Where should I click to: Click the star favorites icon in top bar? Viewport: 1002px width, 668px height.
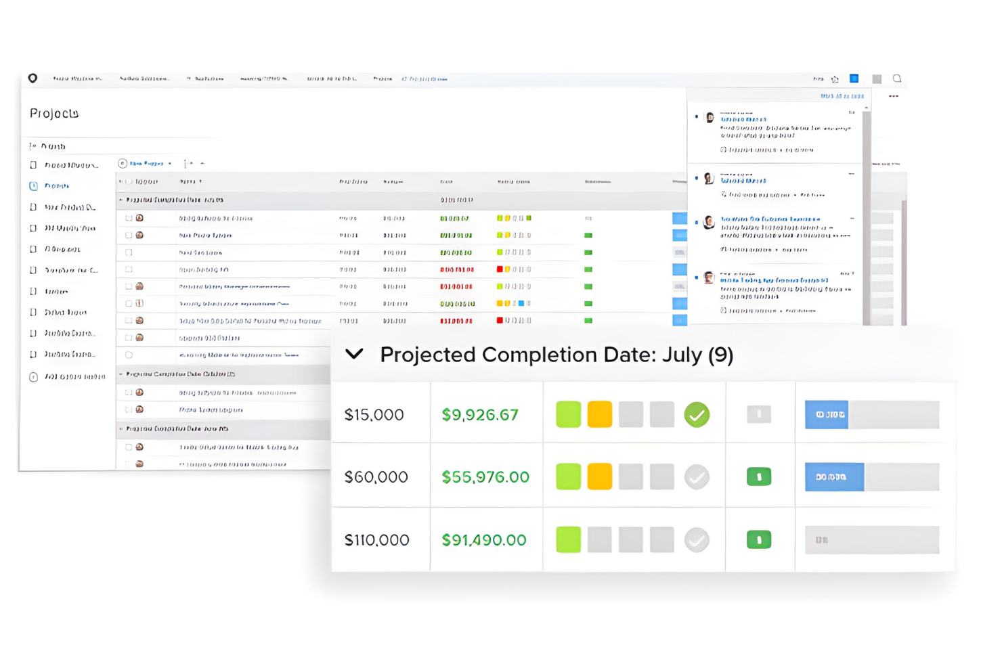click(835, 79)
